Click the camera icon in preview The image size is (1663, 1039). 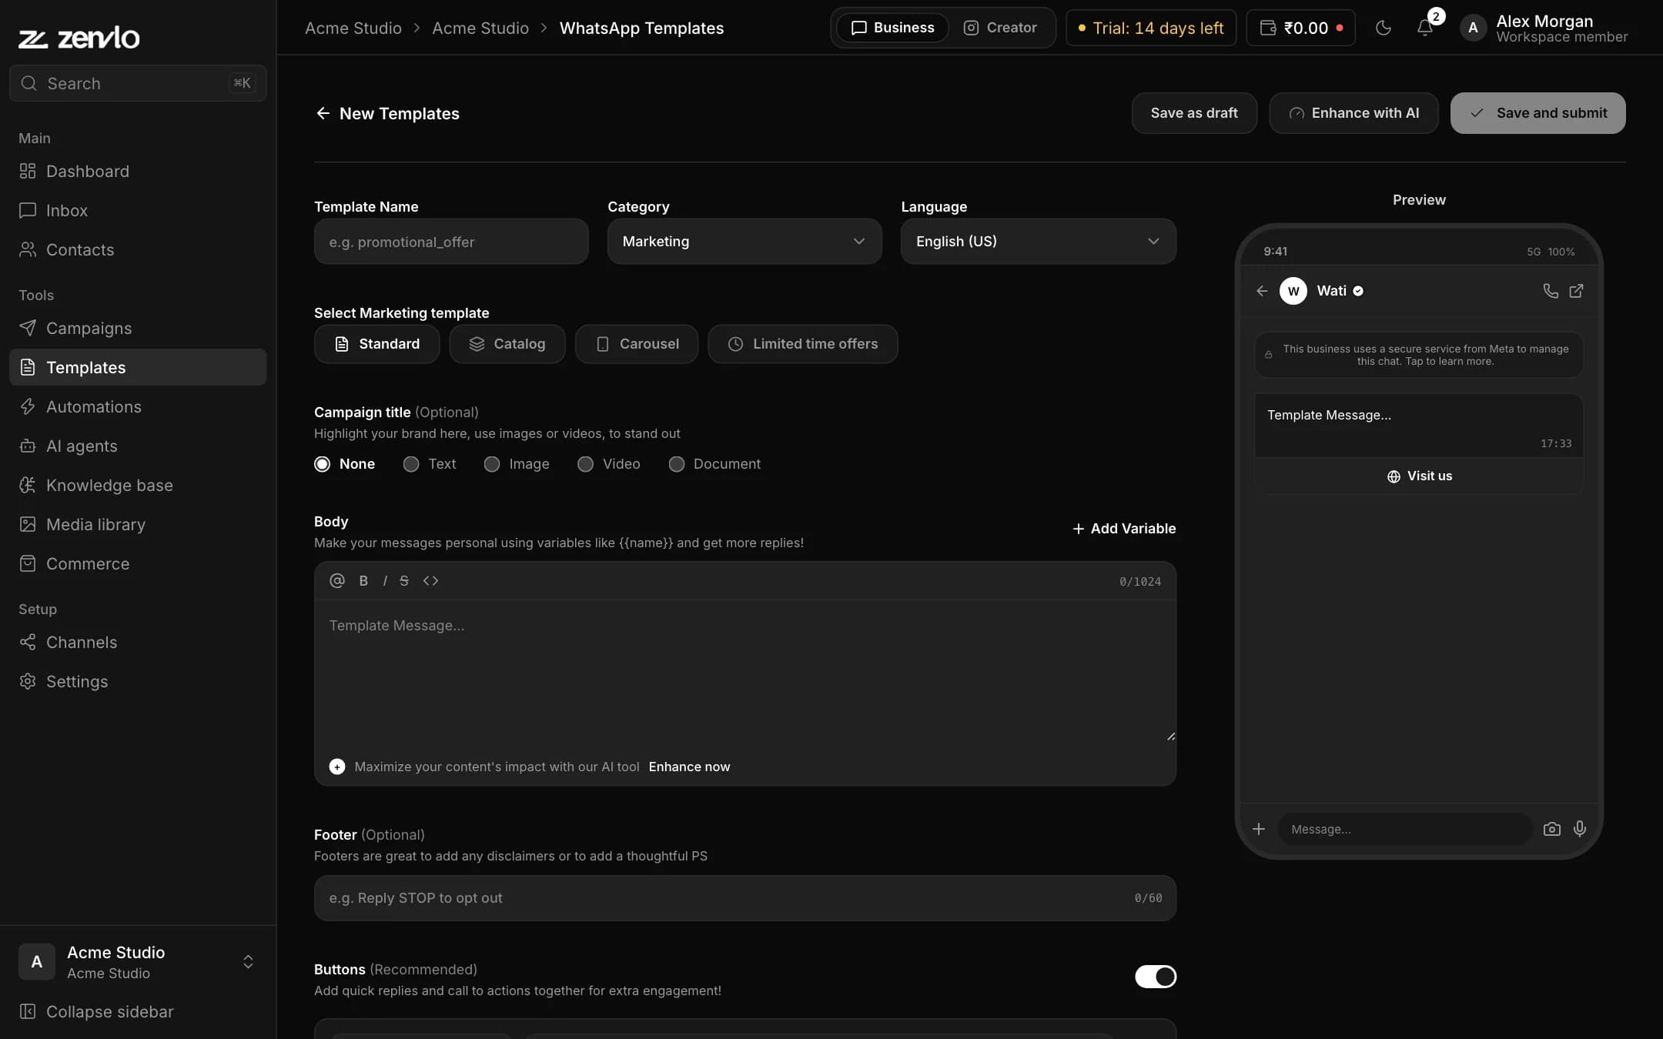1552,829
